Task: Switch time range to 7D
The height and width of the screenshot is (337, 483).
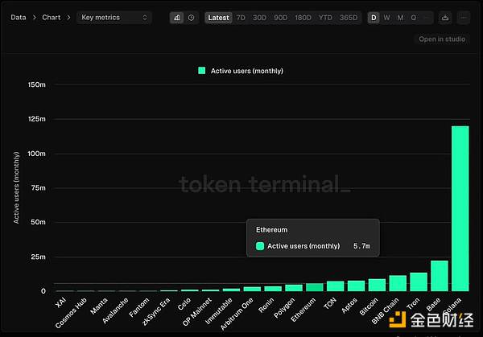Action: pyautogui.click(x=241, y=17)
